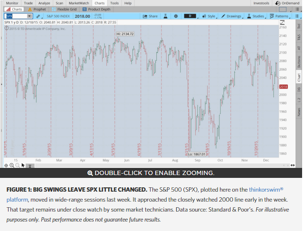Switch to the Analyze tab
The image size is (304, 231).
coord(44,3)
